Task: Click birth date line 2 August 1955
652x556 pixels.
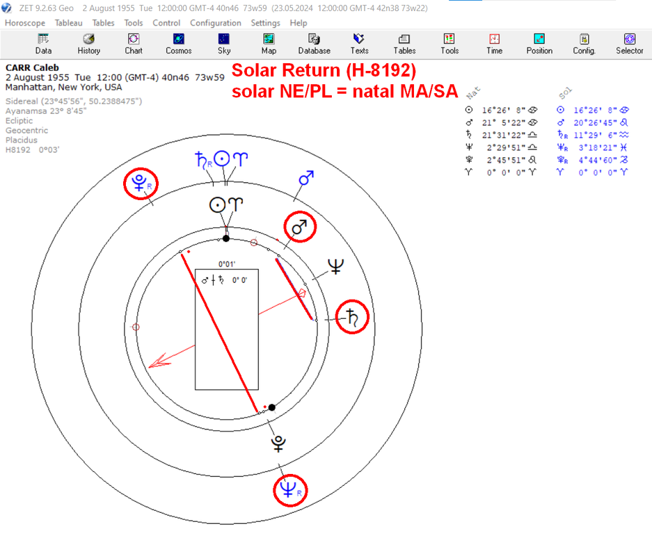Action: click(x=115, y=78)
